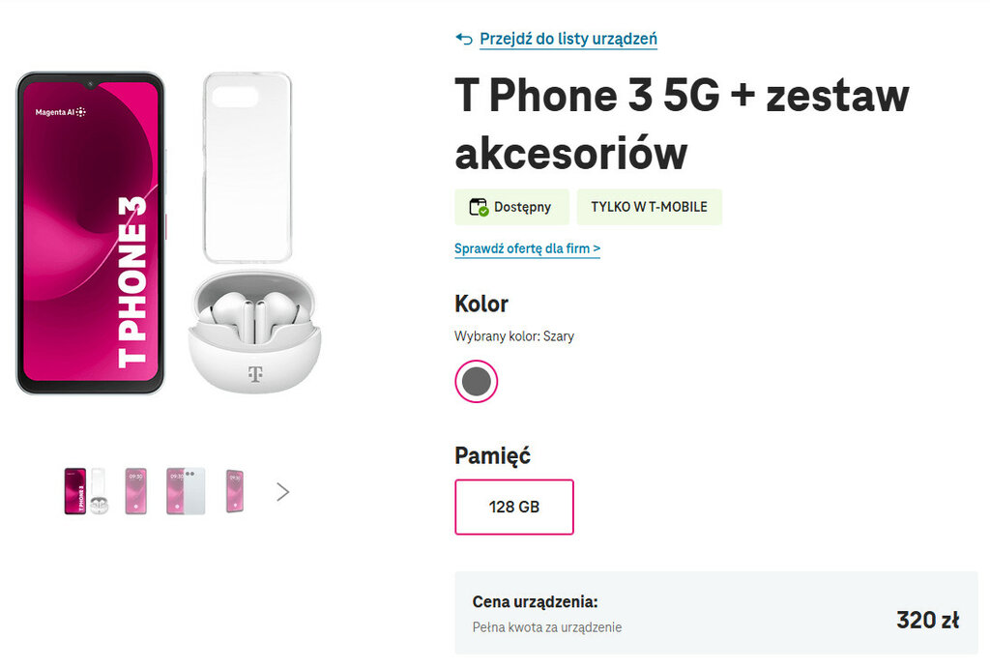
Task: Click the 'TYLKO W T-MOBILE' badge
Action: tap(649, 207)
